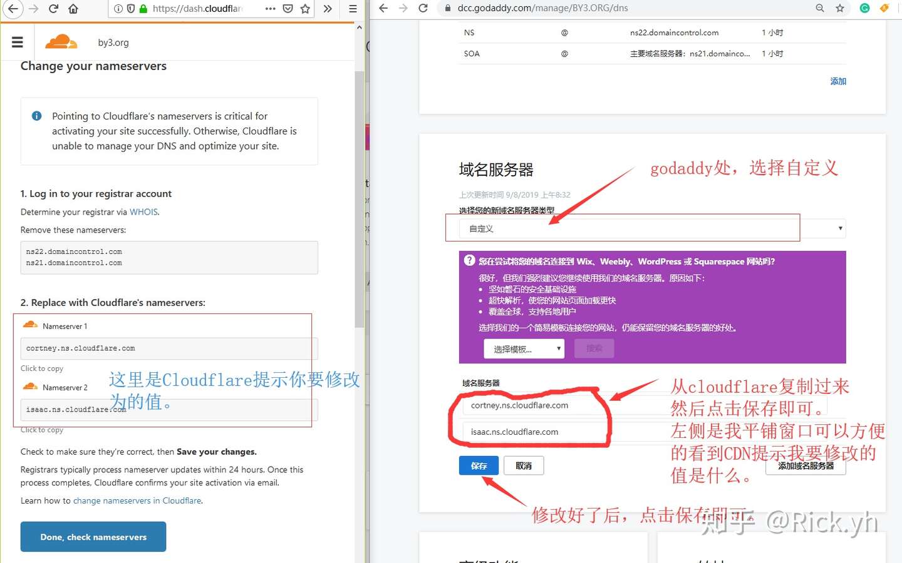This screenshot has width=902, height=563.
Task: Click 添加域名服务器 button
Action: 806,465
